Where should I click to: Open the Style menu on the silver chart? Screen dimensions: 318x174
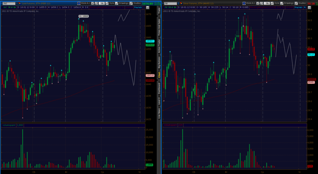(x=276, y=3)
